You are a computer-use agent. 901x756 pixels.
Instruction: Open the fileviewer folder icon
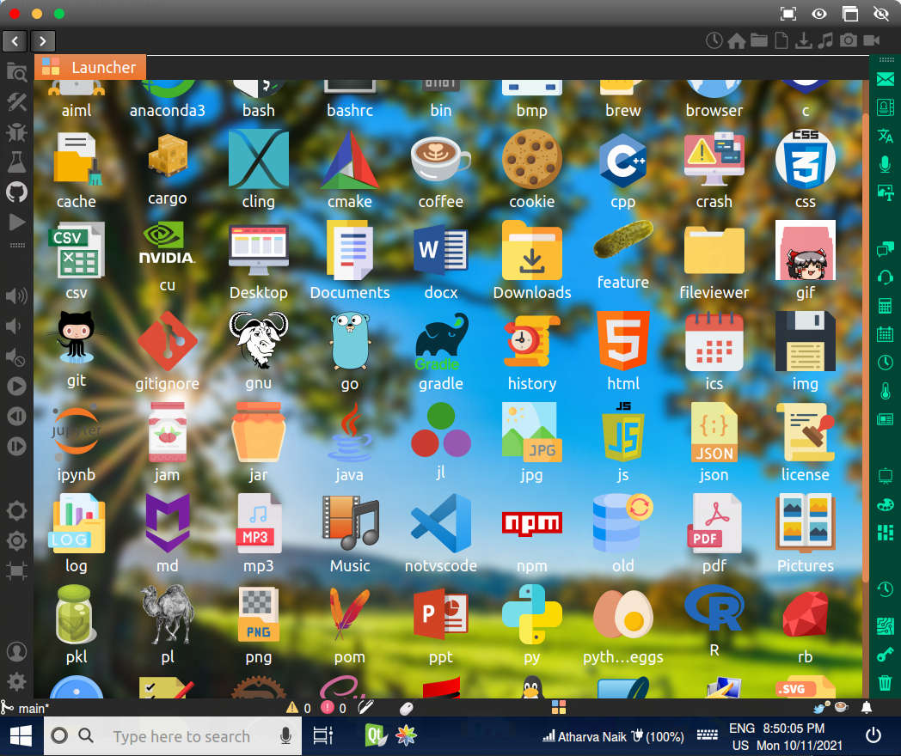[x=714, y=250]
